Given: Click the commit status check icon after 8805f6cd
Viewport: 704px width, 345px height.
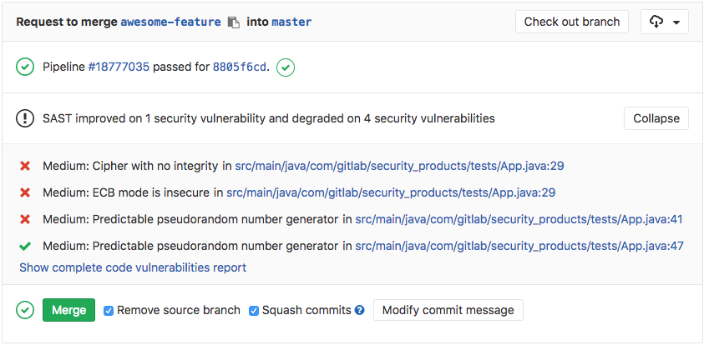Looking at the screenshot, I should 286,67.
